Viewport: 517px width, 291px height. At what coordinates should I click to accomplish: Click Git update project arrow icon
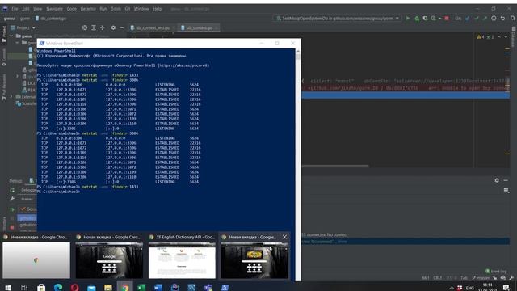(468, 19)
